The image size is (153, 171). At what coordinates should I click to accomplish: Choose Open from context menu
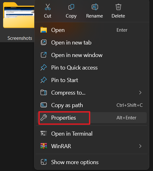click(x=92, y=30)
